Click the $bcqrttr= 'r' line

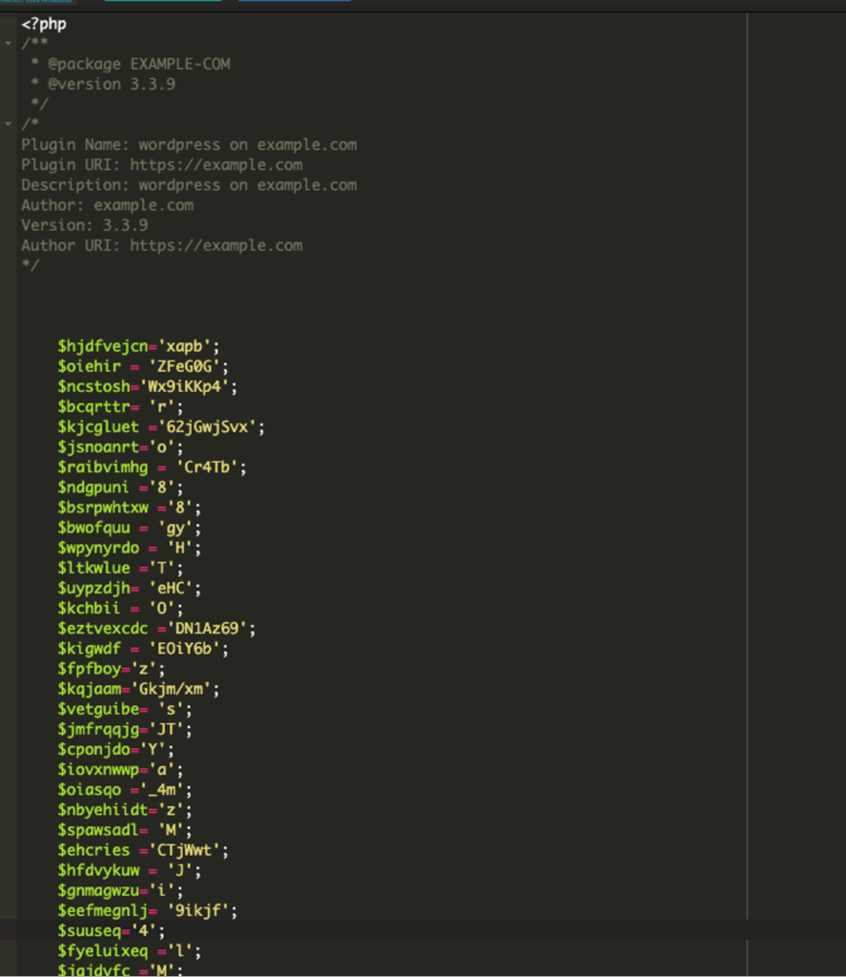[x=120, y=406]
